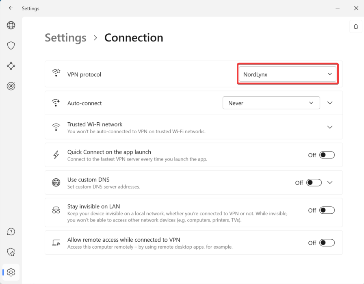Image resolution: width=364 pixels, height=284 pixels.
Task: Select the Settings gear icon in the sidebar
Action: pos(11,272)
